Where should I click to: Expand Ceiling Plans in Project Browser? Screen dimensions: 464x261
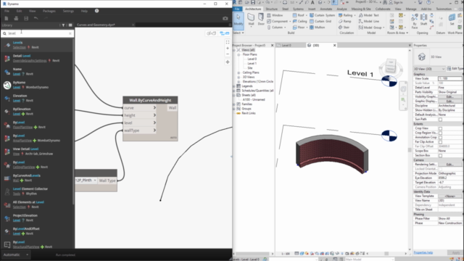coord(239,72)
